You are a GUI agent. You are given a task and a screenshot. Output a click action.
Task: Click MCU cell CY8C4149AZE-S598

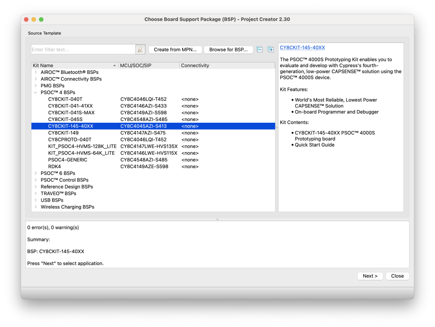pos(144,167)
